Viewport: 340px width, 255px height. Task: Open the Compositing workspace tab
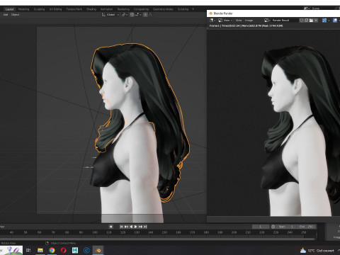pos(141,9)
